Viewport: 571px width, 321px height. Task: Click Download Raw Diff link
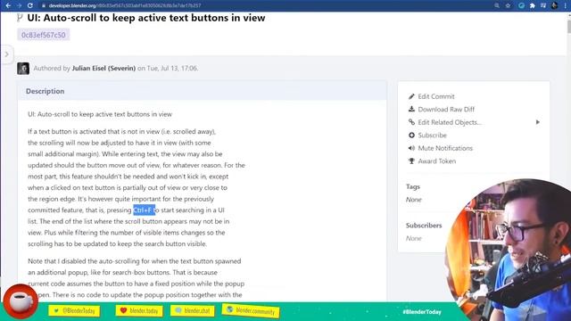[446, 109]
